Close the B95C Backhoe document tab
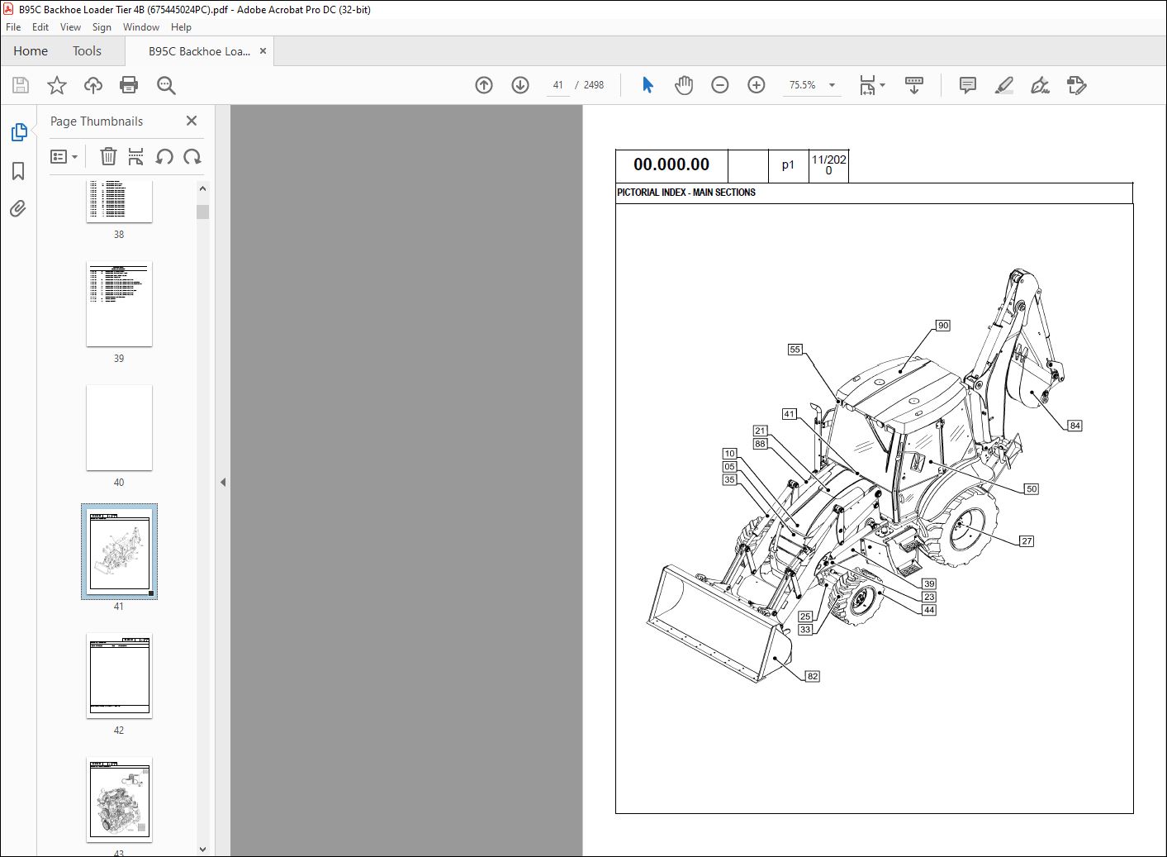 tap(263, 51)
